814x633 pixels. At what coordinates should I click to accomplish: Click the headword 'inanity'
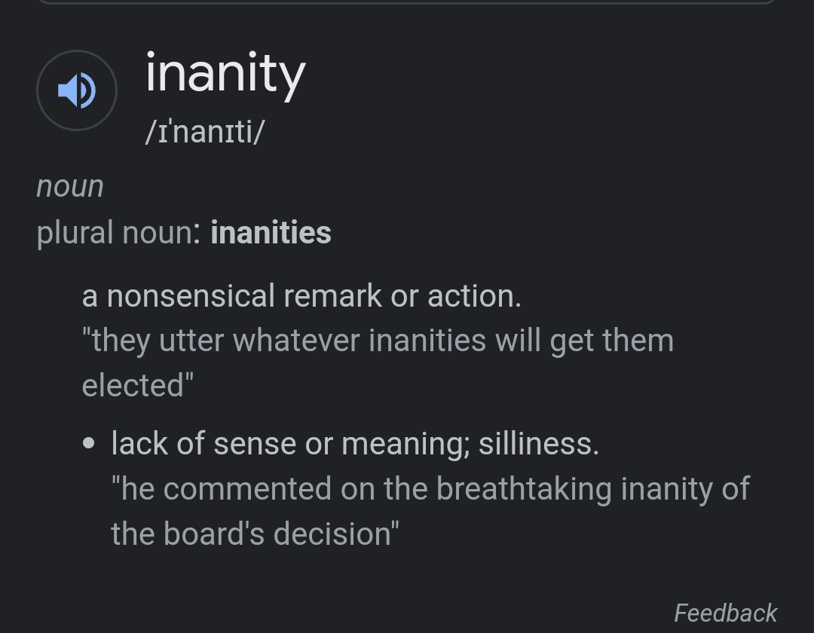tap(225, 74)
